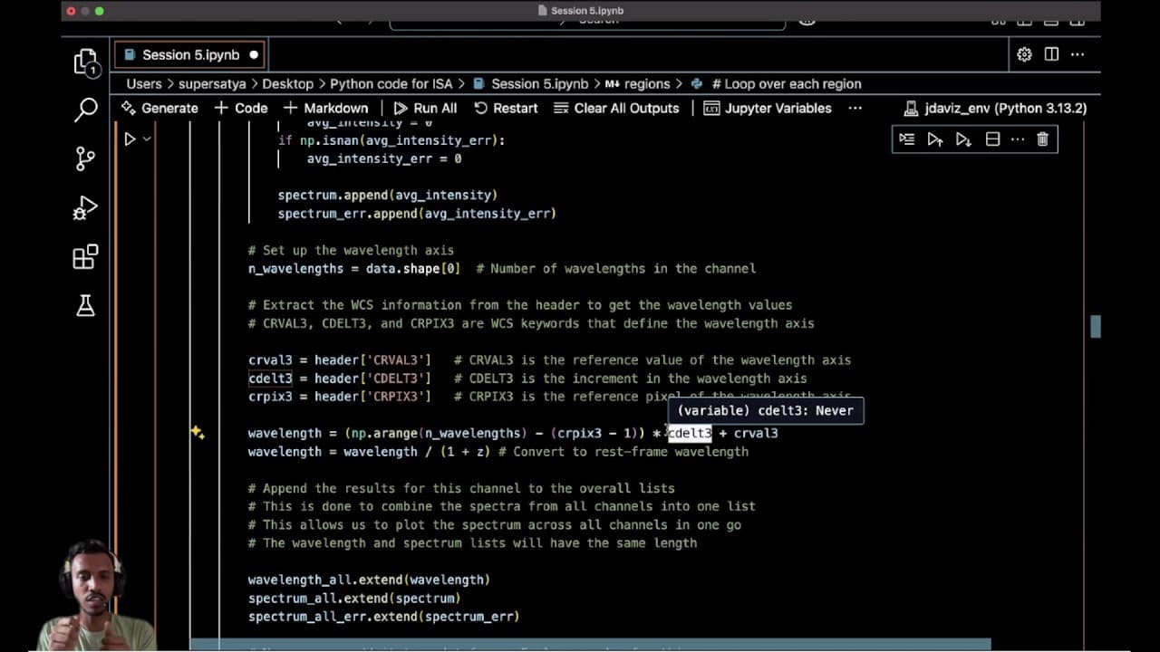Image resolution: width=1160 pixels, height=652 pixels.
Task: Click the horizontal scrollbar at editor bottom
Action: pyautogui.click(x=590, y=645)
